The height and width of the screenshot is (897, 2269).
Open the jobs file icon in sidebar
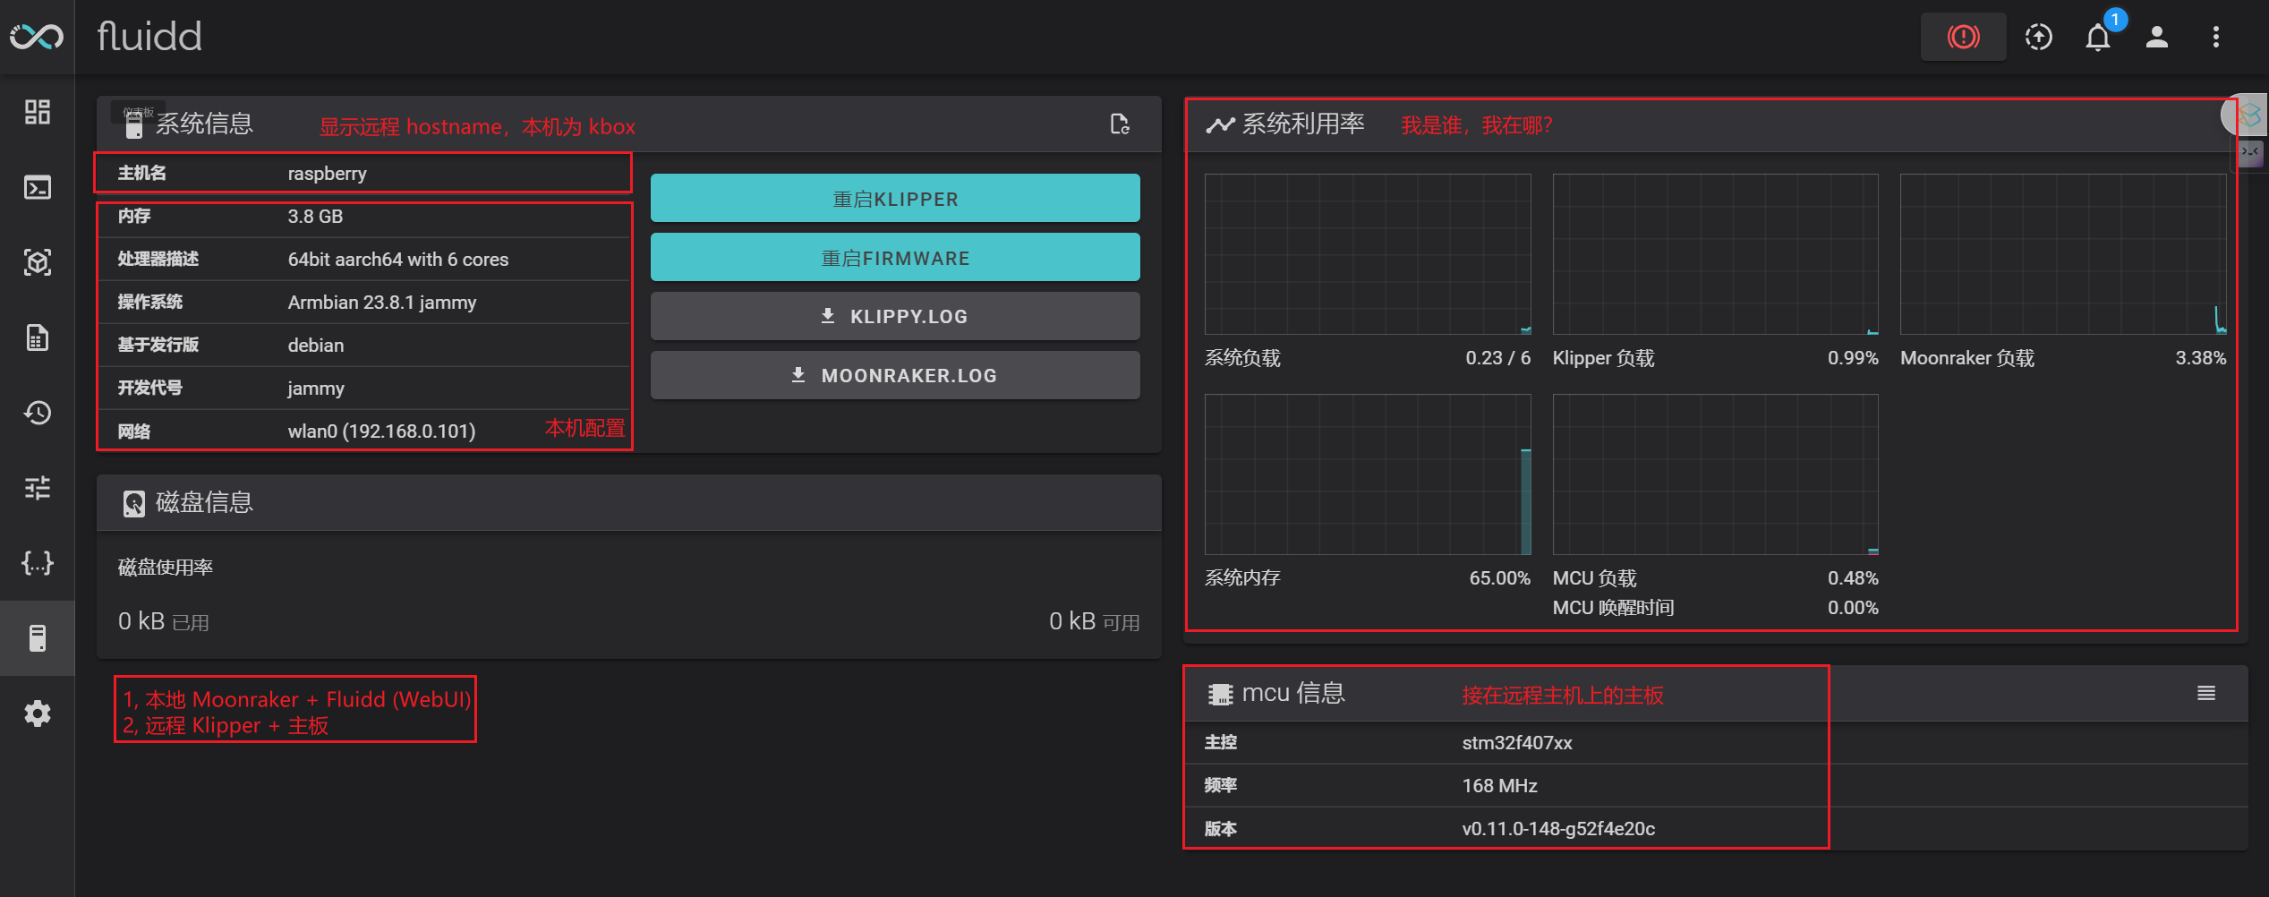(x=37, y=337)
